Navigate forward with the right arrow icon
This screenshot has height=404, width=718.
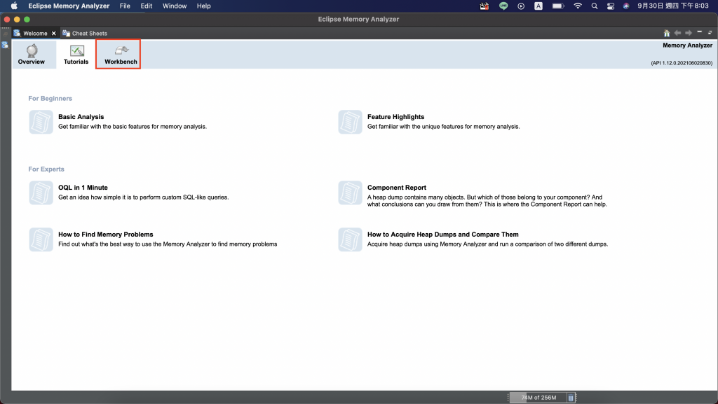pos(689,33)
